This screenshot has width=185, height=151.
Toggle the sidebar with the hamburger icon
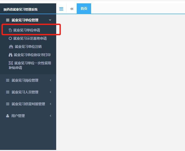tap(61, 9)
